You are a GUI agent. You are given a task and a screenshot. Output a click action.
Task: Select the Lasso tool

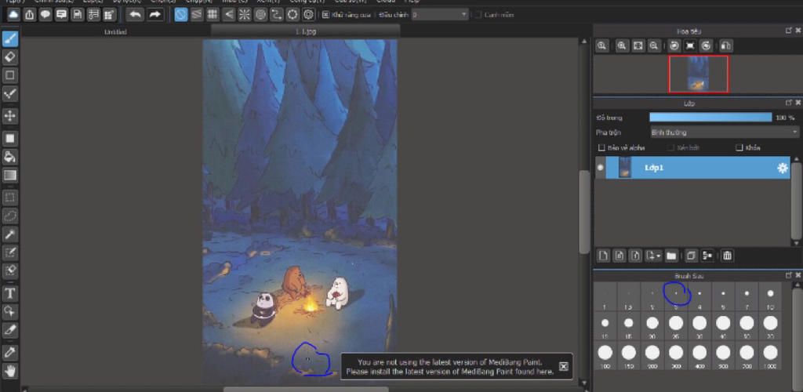[x=10, y=216]
